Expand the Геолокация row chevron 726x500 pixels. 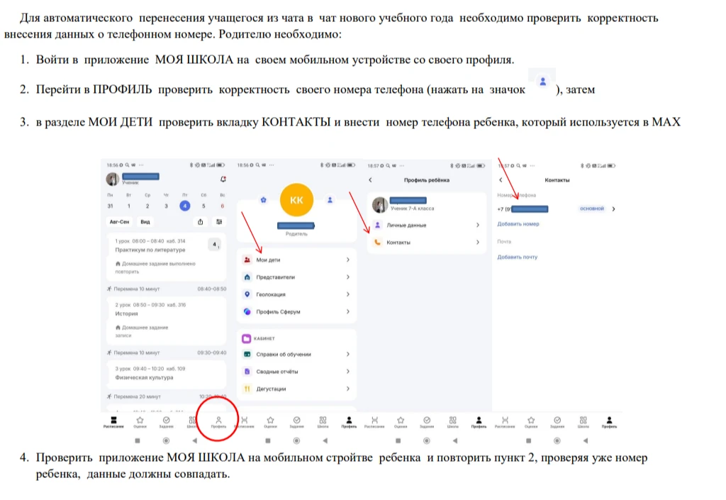(x=347, y=294)
